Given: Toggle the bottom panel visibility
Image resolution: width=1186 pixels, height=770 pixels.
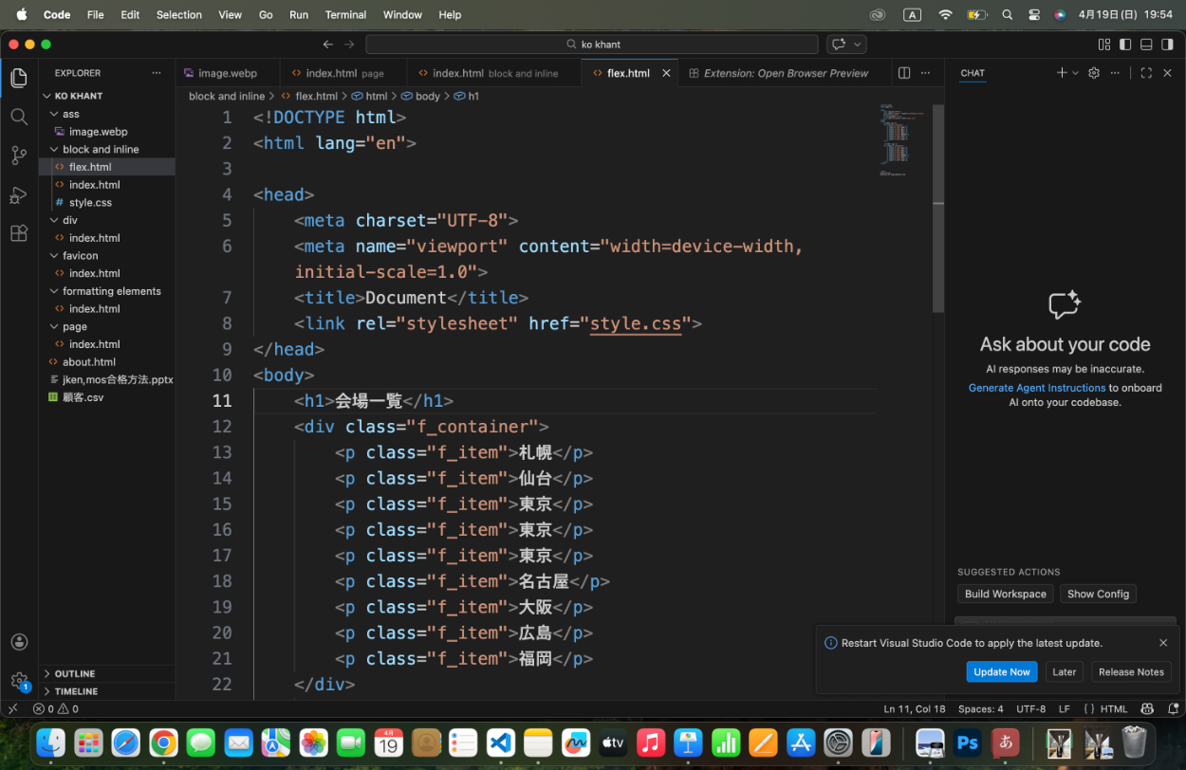Looking at the screenshot, I should pyautogui.click(x=1146, y=45).
